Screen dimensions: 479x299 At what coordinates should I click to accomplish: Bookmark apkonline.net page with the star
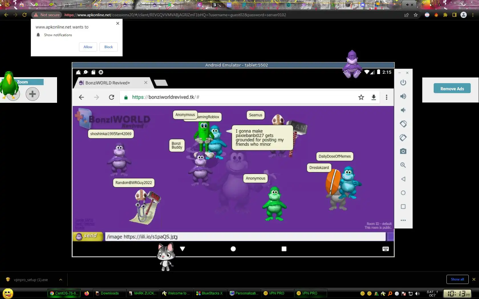coord(416,15)
